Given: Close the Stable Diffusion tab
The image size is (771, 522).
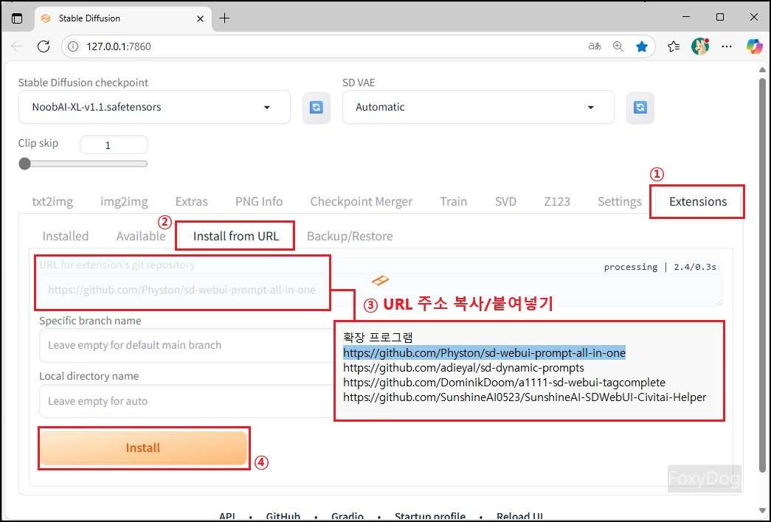Looking at the screenshot, I should (200, 18).
